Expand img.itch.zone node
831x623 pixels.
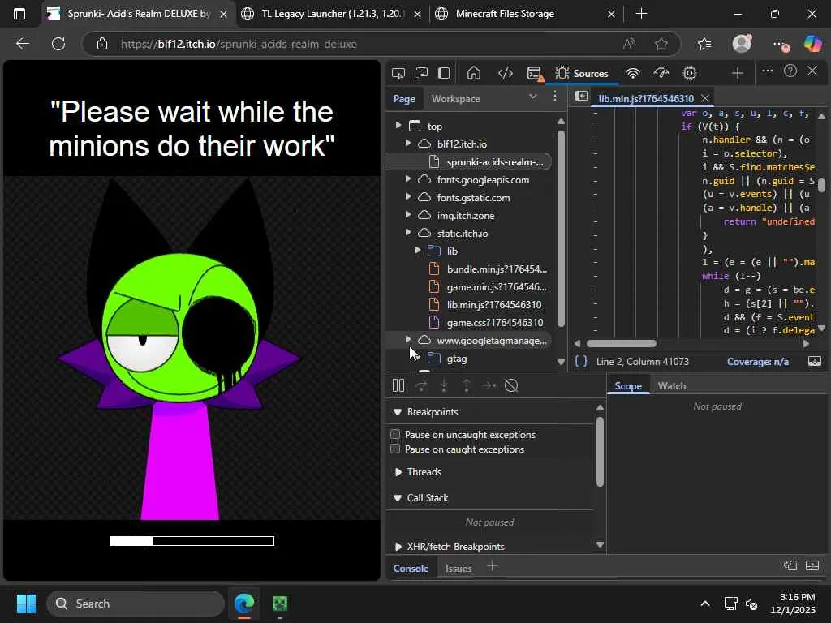408,215
